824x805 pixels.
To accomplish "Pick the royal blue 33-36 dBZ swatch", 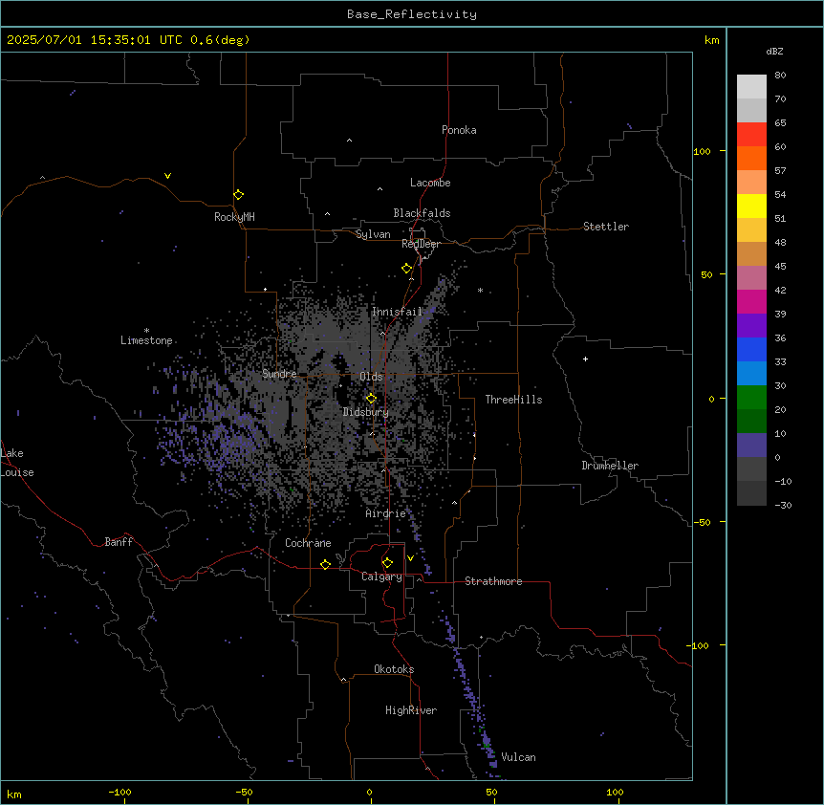I will 751,349.
